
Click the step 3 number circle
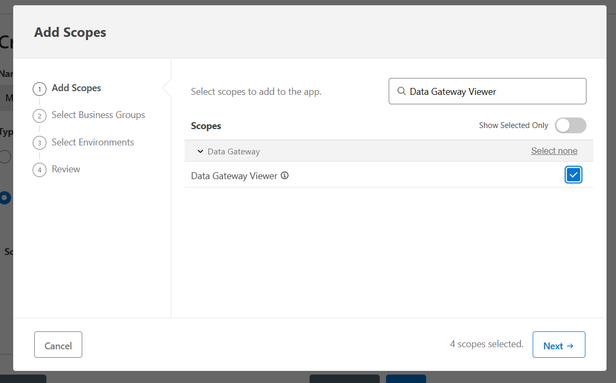pyautogui.click(x=40, y=143)
